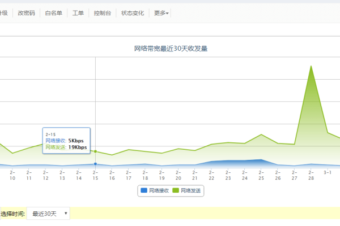The height and width of the screenshot is (226, 340).
Task: Click green line point at 2-25
Action: coord(261,134)
